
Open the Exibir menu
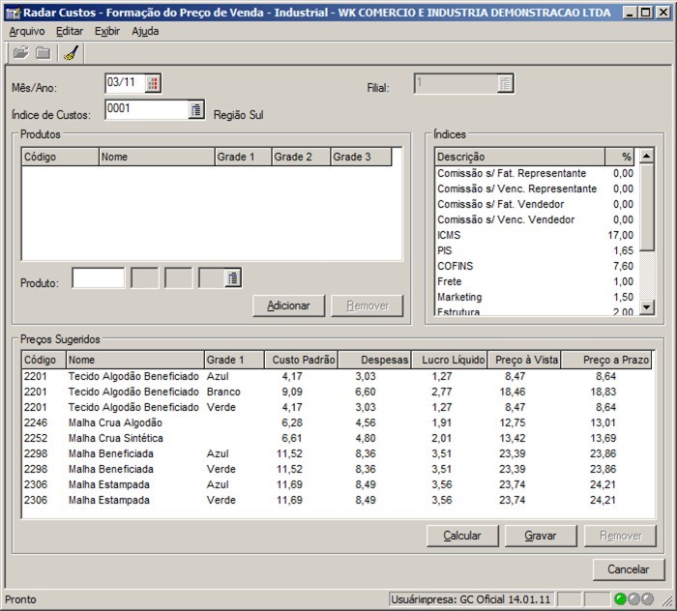pyautogui.click(x=107, y=31)
